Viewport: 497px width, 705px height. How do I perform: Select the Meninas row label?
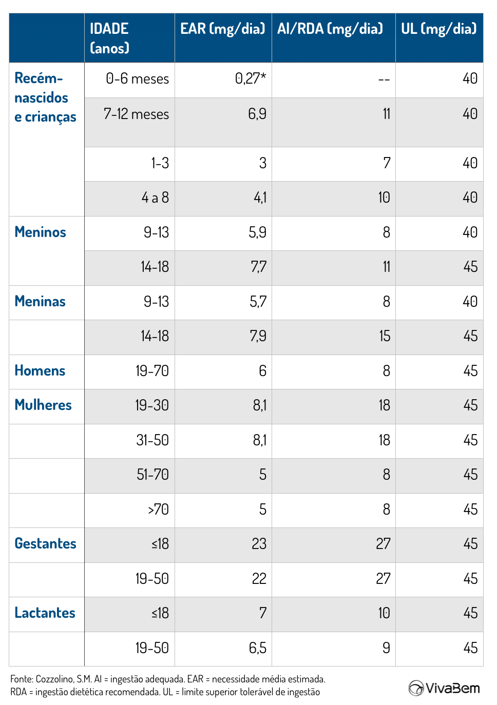[x=40, y=302]
